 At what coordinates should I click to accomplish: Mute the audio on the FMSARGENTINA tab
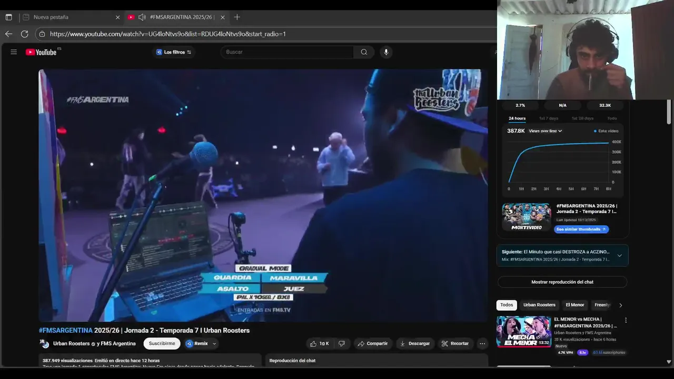(x=142, y=17)
